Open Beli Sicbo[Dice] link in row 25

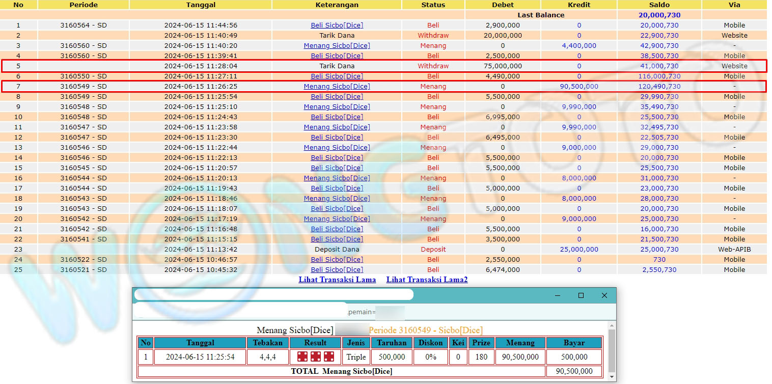point(337,270)
